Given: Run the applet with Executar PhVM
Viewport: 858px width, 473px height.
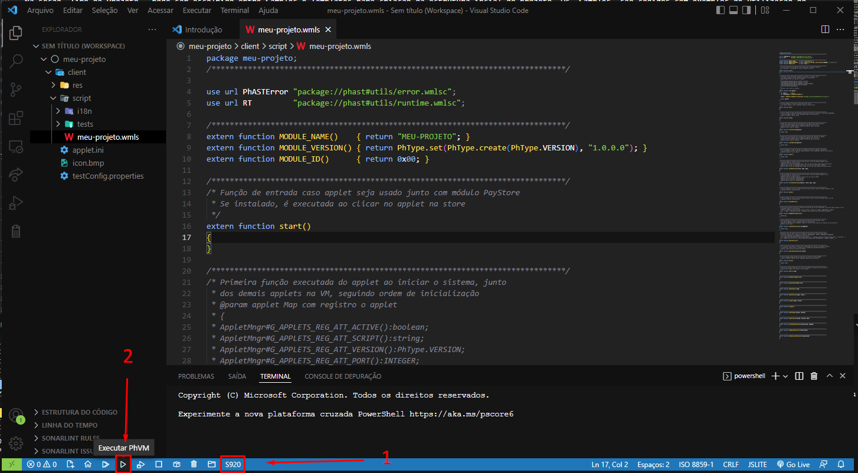Looking at the screenshot, I should 123,464.
